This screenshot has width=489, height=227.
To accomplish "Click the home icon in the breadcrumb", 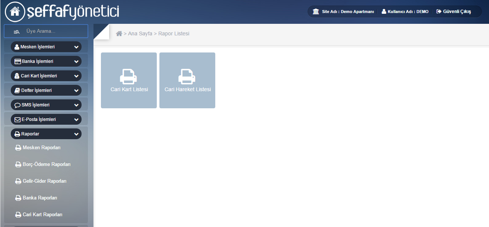I will point(119,33).
